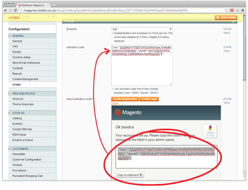The image size is (248, 190).
Task: Open the Catalog configuration item
Action: 17,118
